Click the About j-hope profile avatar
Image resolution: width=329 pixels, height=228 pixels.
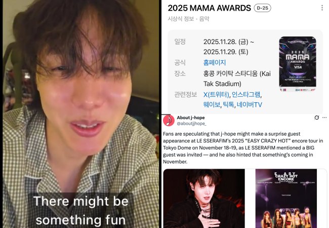coord(169,121)
